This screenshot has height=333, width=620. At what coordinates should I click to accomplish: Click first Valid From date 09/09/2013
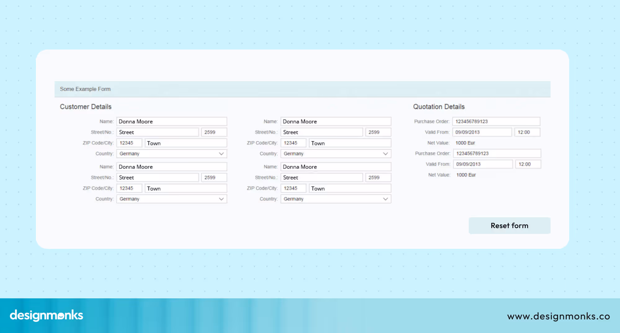point(482,132)
